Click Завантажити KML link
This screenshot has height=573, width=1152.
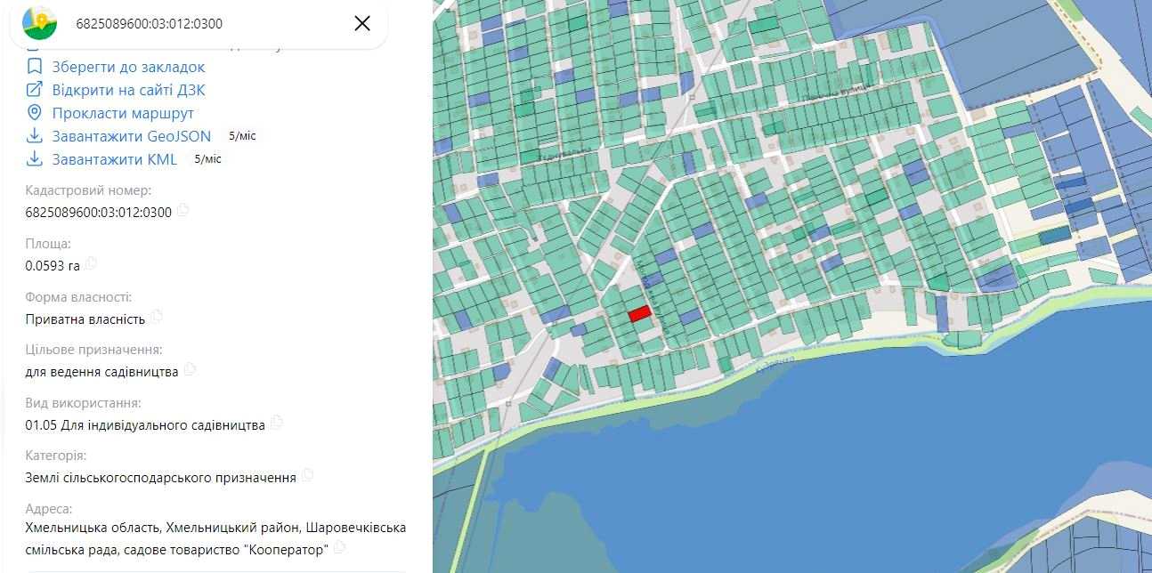tap(115, 159)
